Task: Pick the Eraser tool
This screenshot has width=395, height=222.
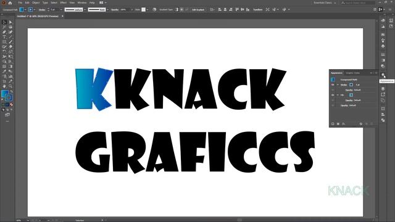Action: (10, 47)
